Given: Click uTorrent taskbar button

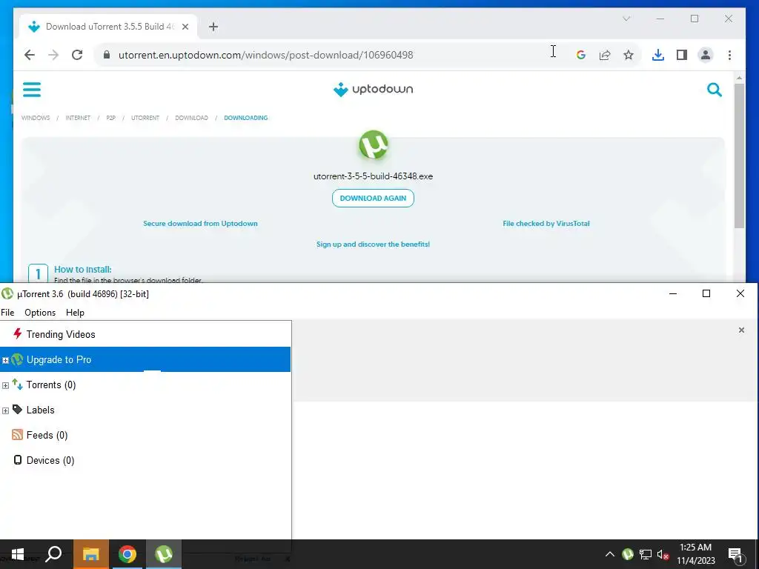Looking at the screenshot, I should click(164, 554).
